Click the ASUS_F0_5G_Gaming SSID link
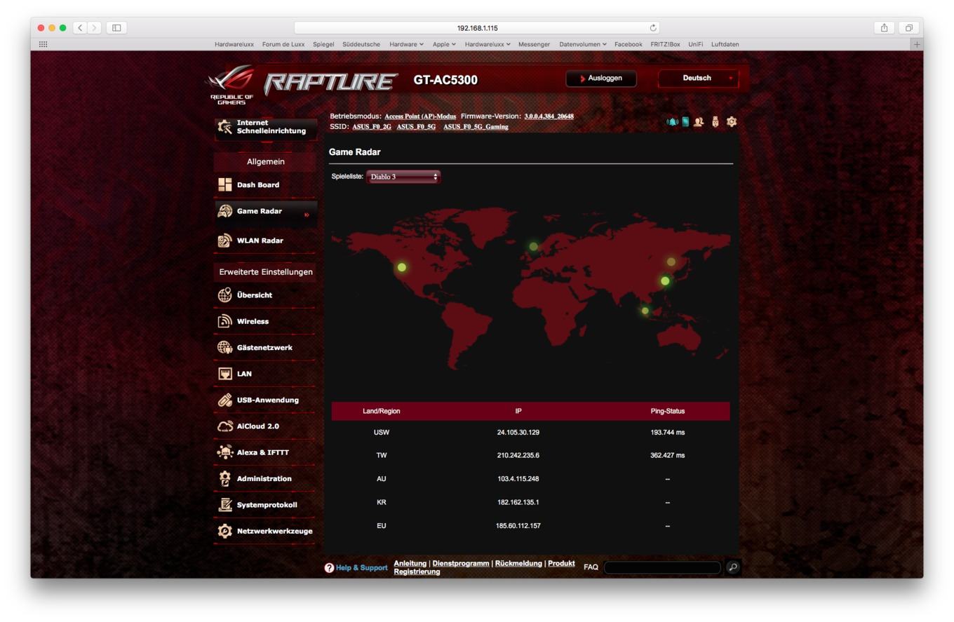 tap(476, 127)
